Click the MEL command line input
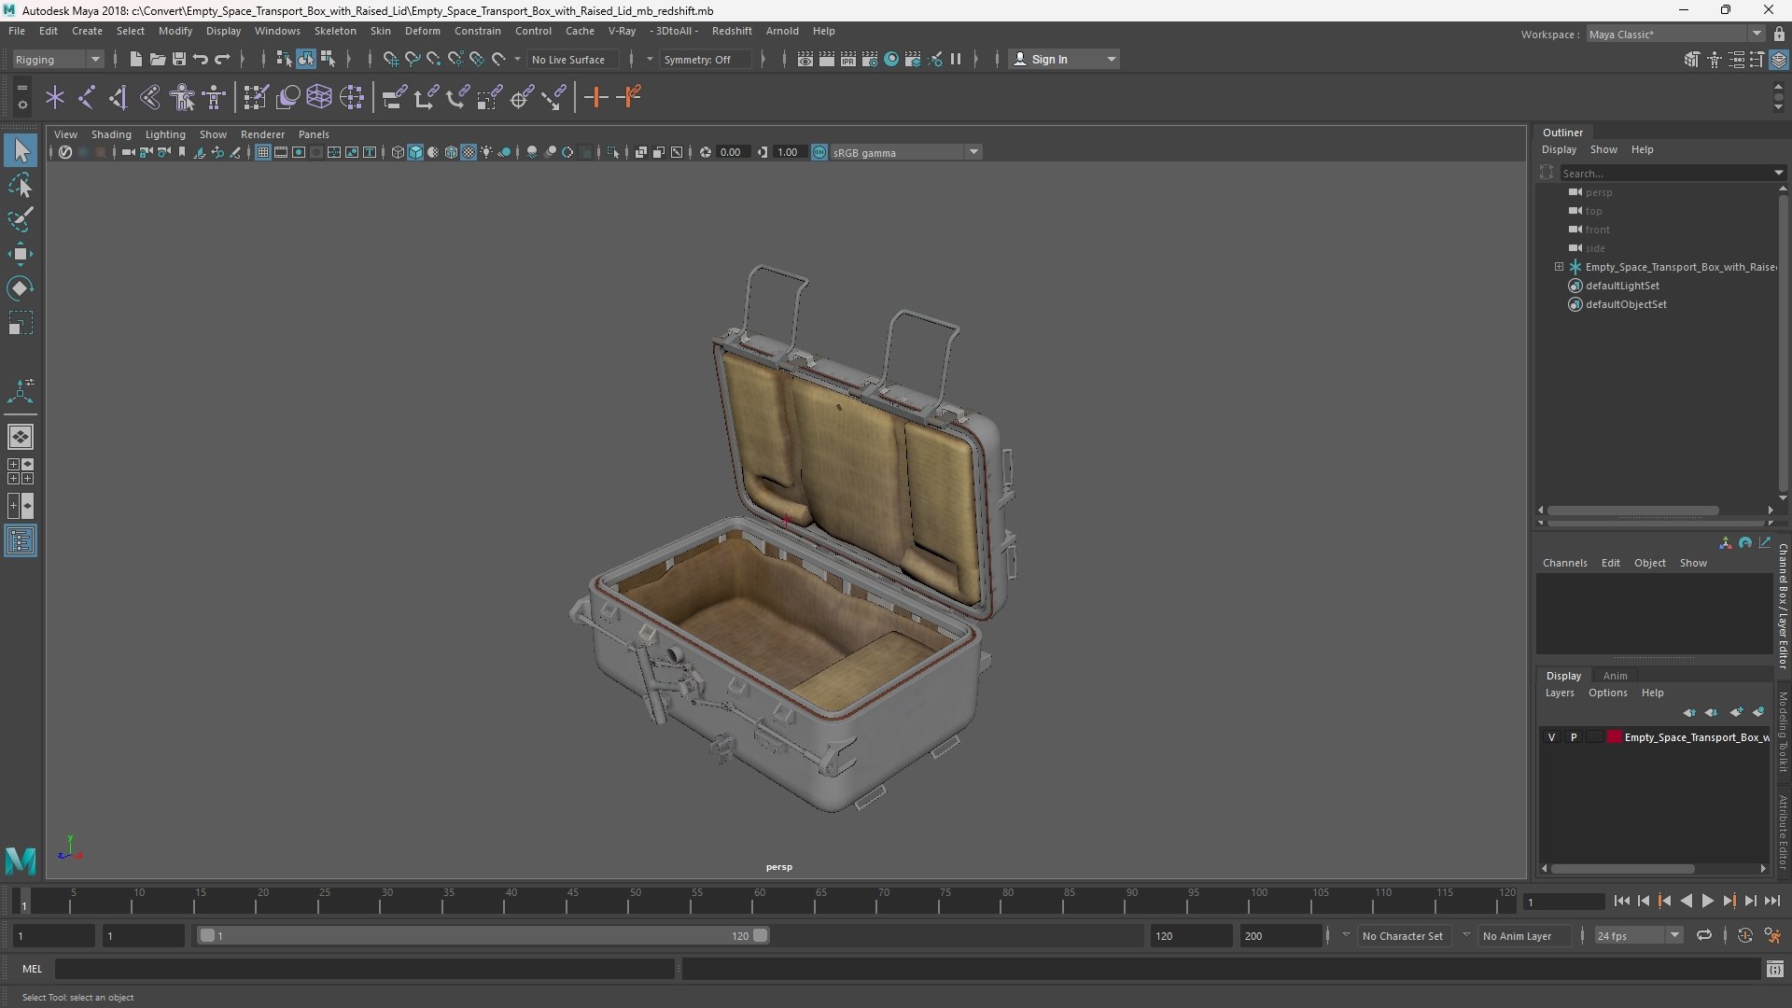Image resolution: width=1792 pixels, height=1008 pixels. (365, 969)
